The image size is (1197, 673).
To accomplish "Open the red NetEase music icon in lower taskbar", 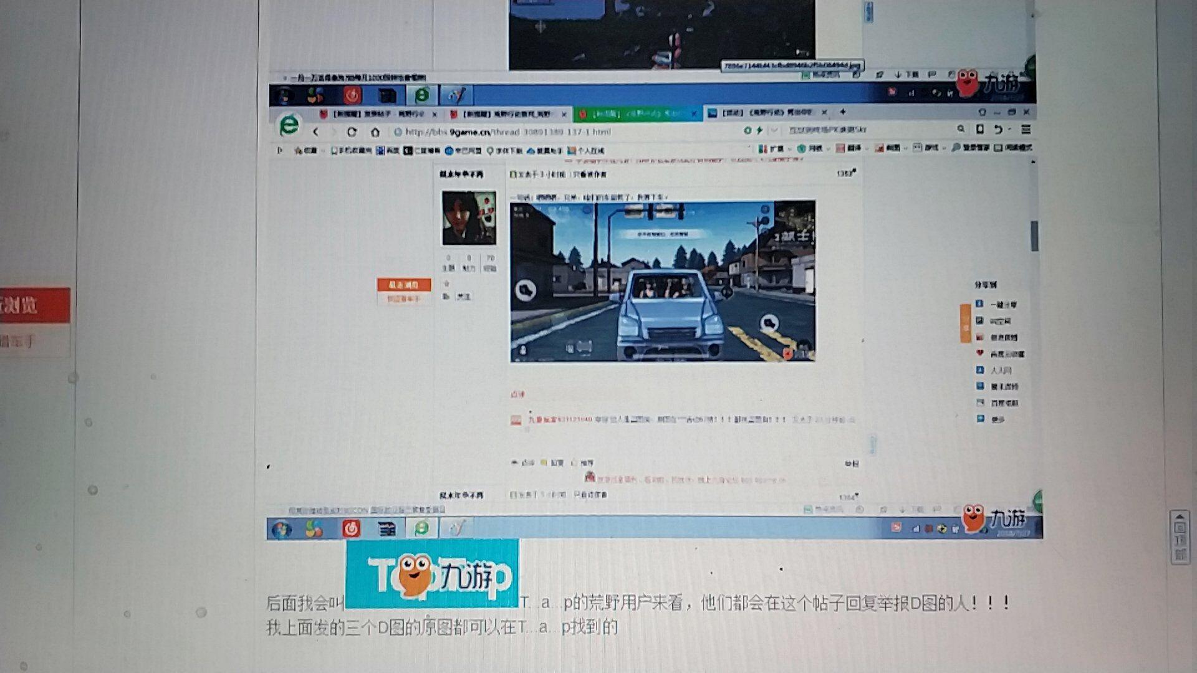I will click(352, 528).
